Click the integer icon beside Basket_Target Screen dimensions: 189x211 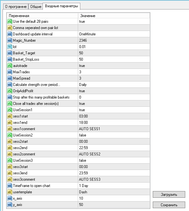(x=10, y=53)
